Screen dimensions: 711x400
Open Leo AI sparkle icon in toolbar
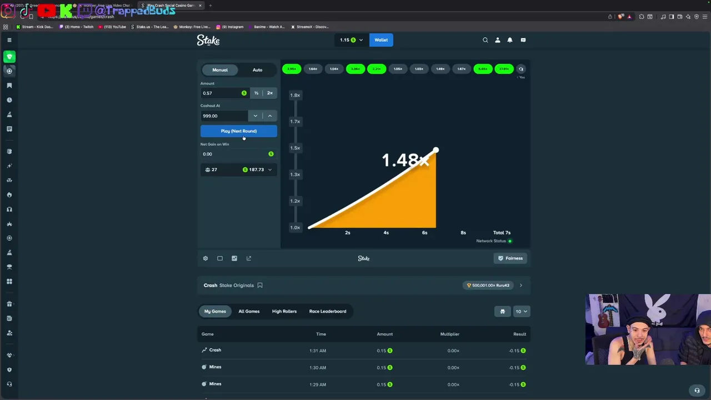tap(688, 17)
